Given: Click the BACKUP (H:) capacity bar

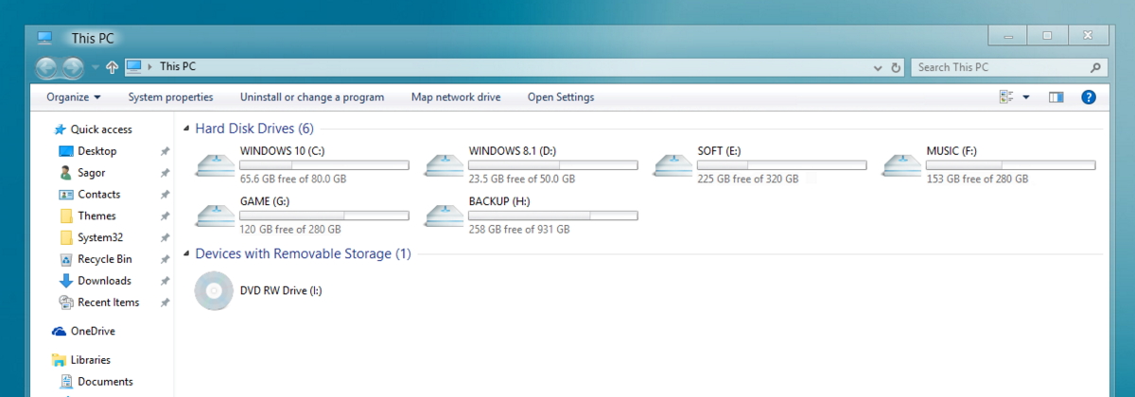Looking at the screenshot, I should pos(552,216).
